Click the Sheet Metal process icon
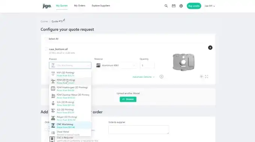The image size is (255, 142). coord(53,133)
